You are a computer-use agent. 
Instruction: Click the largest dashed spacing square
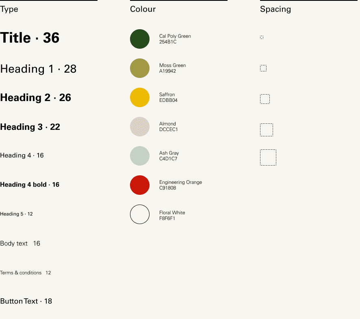click(x=268, y=157)
